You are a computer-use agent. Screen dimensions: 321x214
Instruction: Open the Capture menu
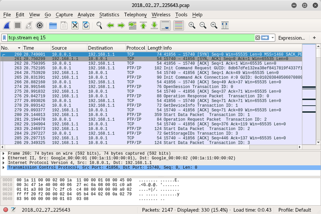click(64, 15)
